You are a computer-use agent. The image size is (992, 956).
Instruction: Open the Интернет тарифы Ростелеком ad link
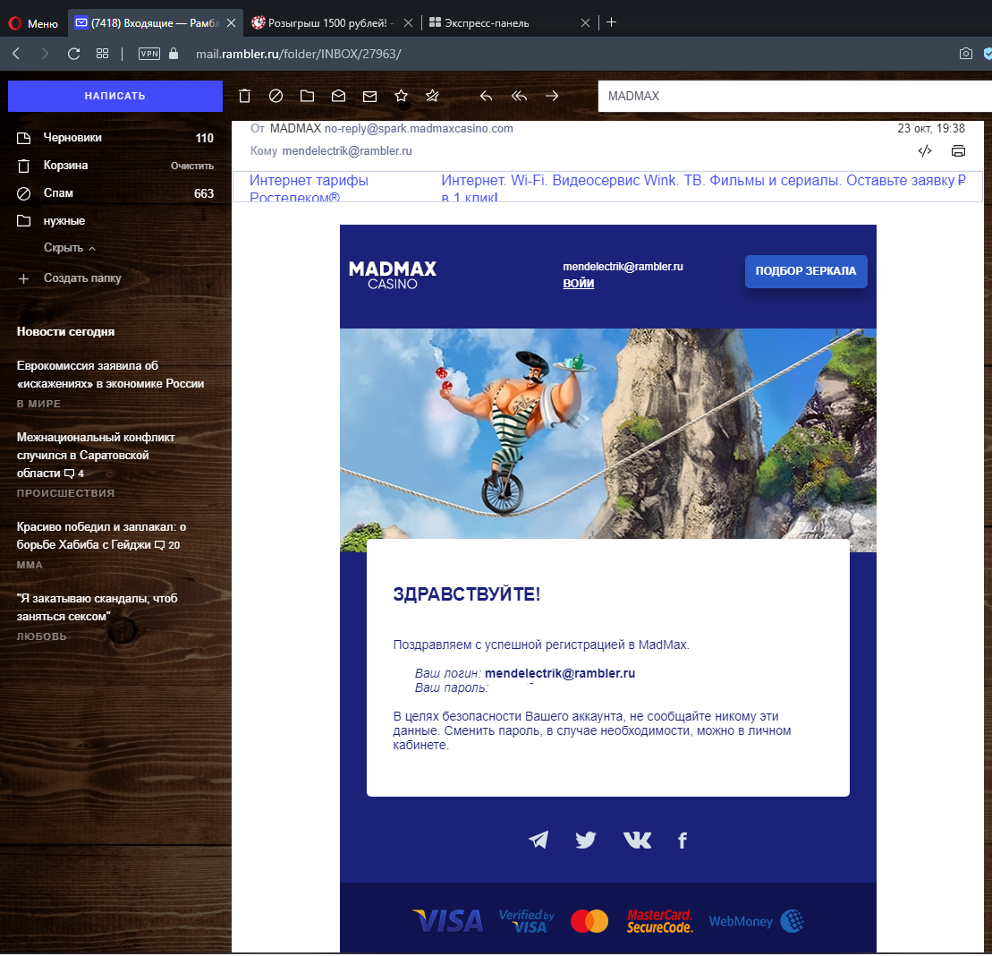pyautogui.click(x=309, y=188)
